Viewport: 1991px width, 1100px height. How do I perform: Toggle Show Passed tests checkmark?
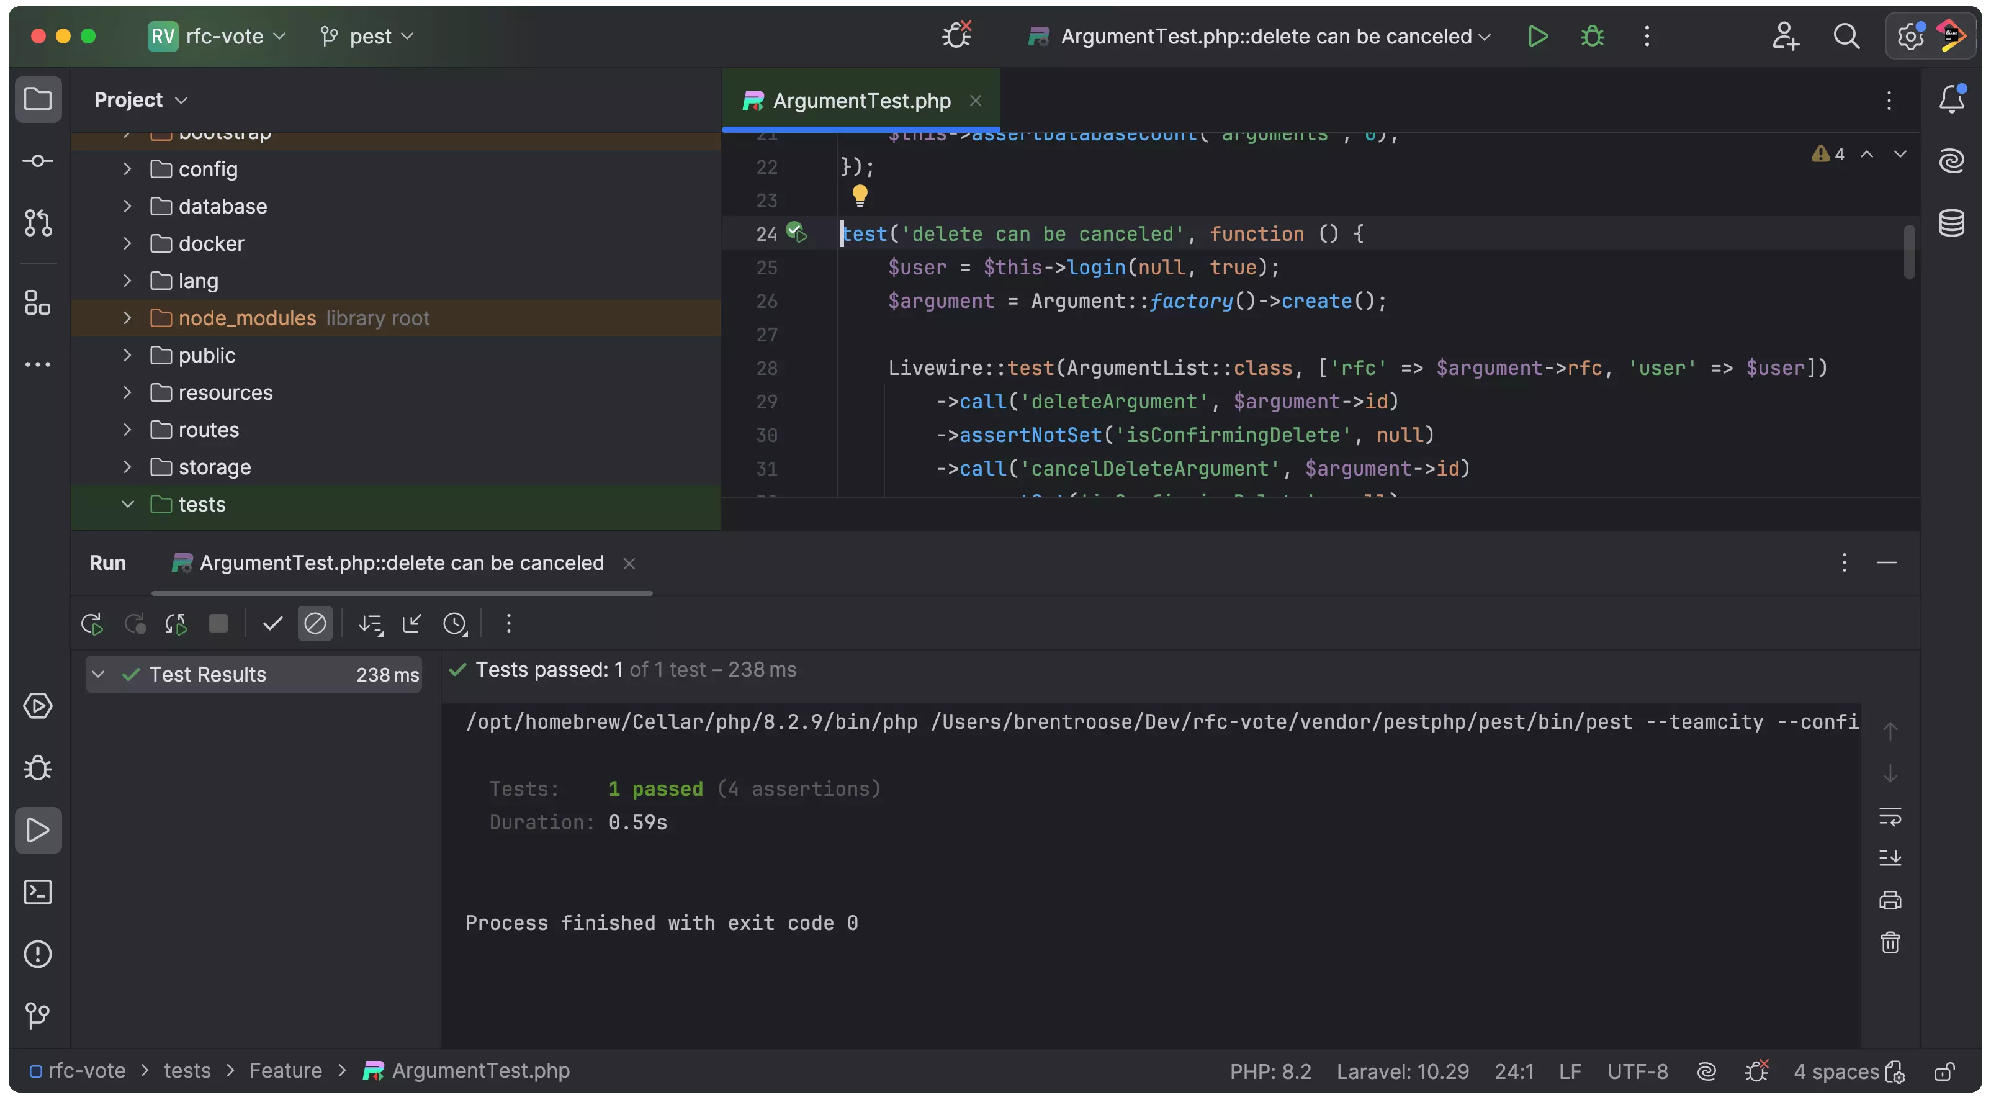click(x=272, y=624)
